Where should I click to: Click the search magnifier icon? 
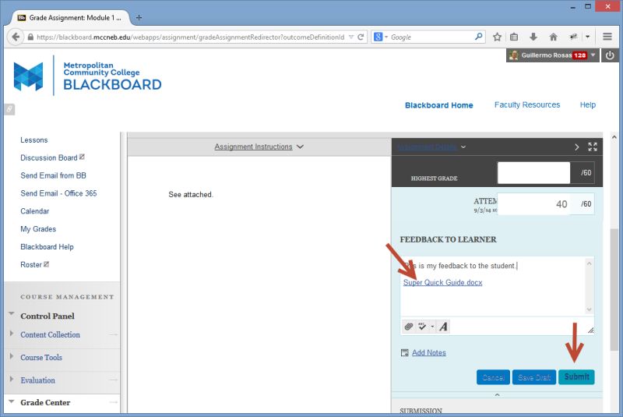479,37
